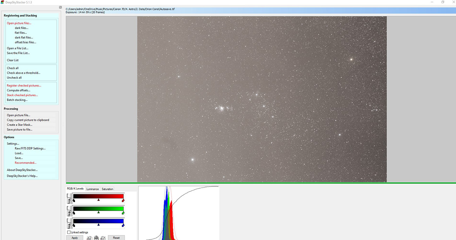The height and width of the screenshot is (240, 456).
Task: Open Raw/FITS DDP Settings
Action: [x=30, y=148]
